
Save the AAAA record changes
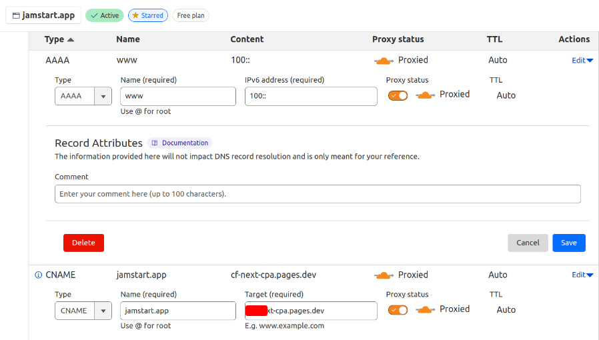(x=569, y=243)
